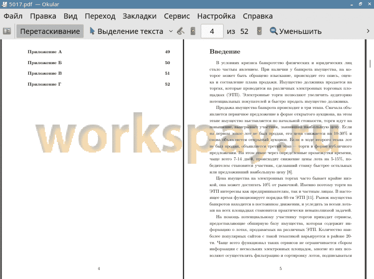Open the Переход menu
This screenshot has width=374, height=279.
100,16
